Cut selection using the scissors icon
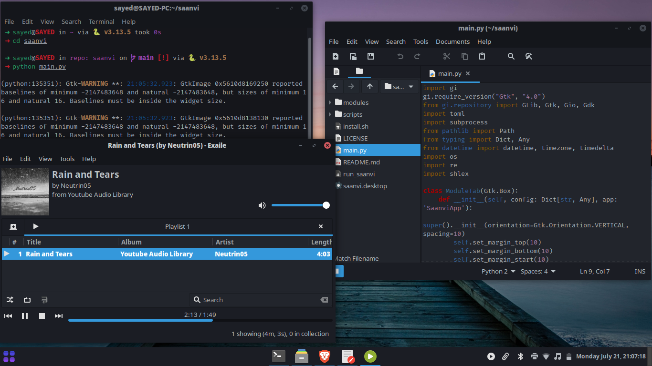The height and width of the screenshot is (366, 652). click(x=447, y=56)
